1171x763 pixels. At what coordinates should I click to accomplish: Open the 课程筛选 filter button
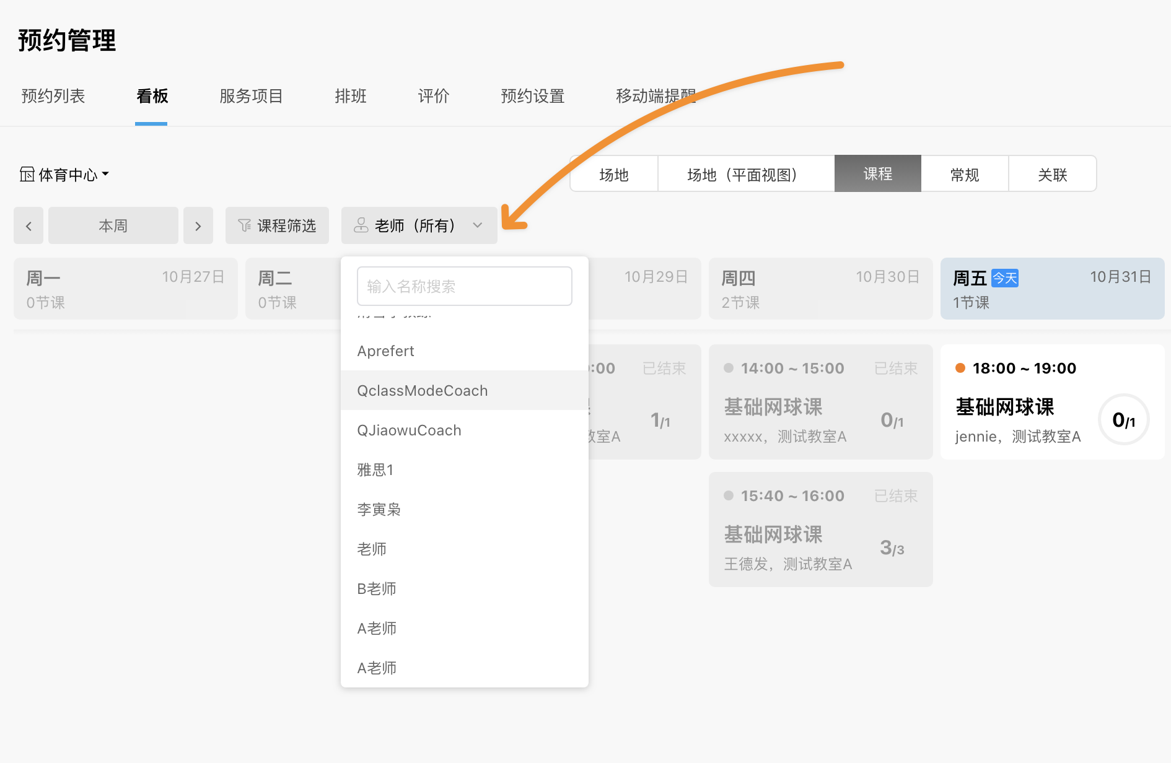[x=277, y=226]
